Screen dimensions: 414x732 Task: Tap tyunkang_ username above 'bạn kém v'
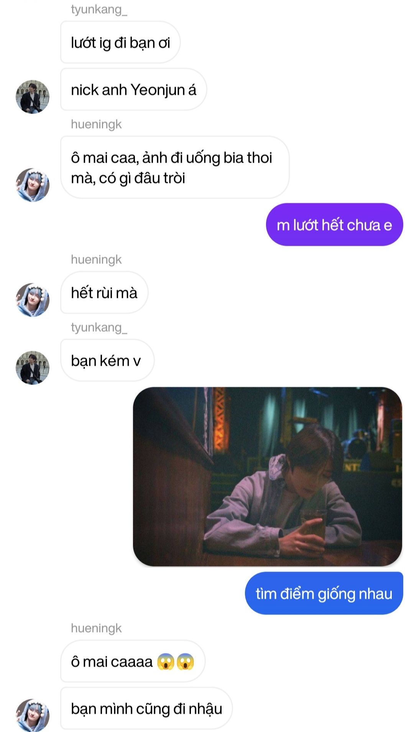[99, 327]
